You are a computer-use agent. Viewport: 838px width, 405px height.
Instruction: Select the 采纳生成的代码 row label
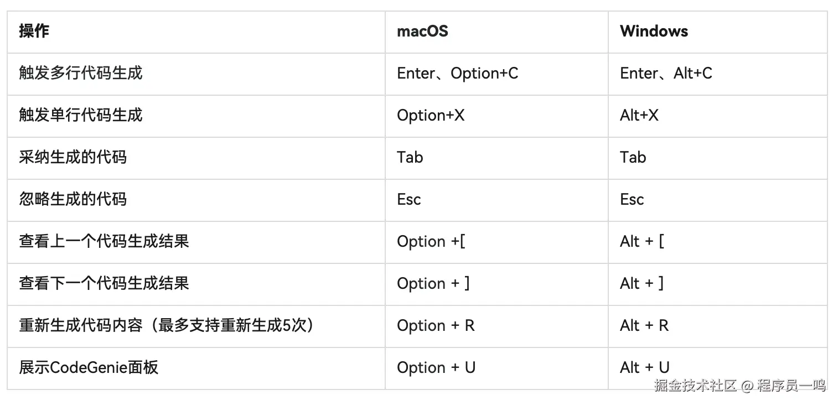tap(73, 157)
